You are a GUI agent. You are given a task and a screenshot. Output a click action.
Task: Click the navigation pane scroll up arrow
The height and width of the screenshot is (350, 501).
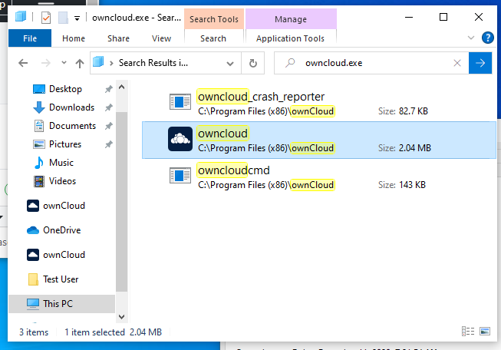[x=121, y=87]
